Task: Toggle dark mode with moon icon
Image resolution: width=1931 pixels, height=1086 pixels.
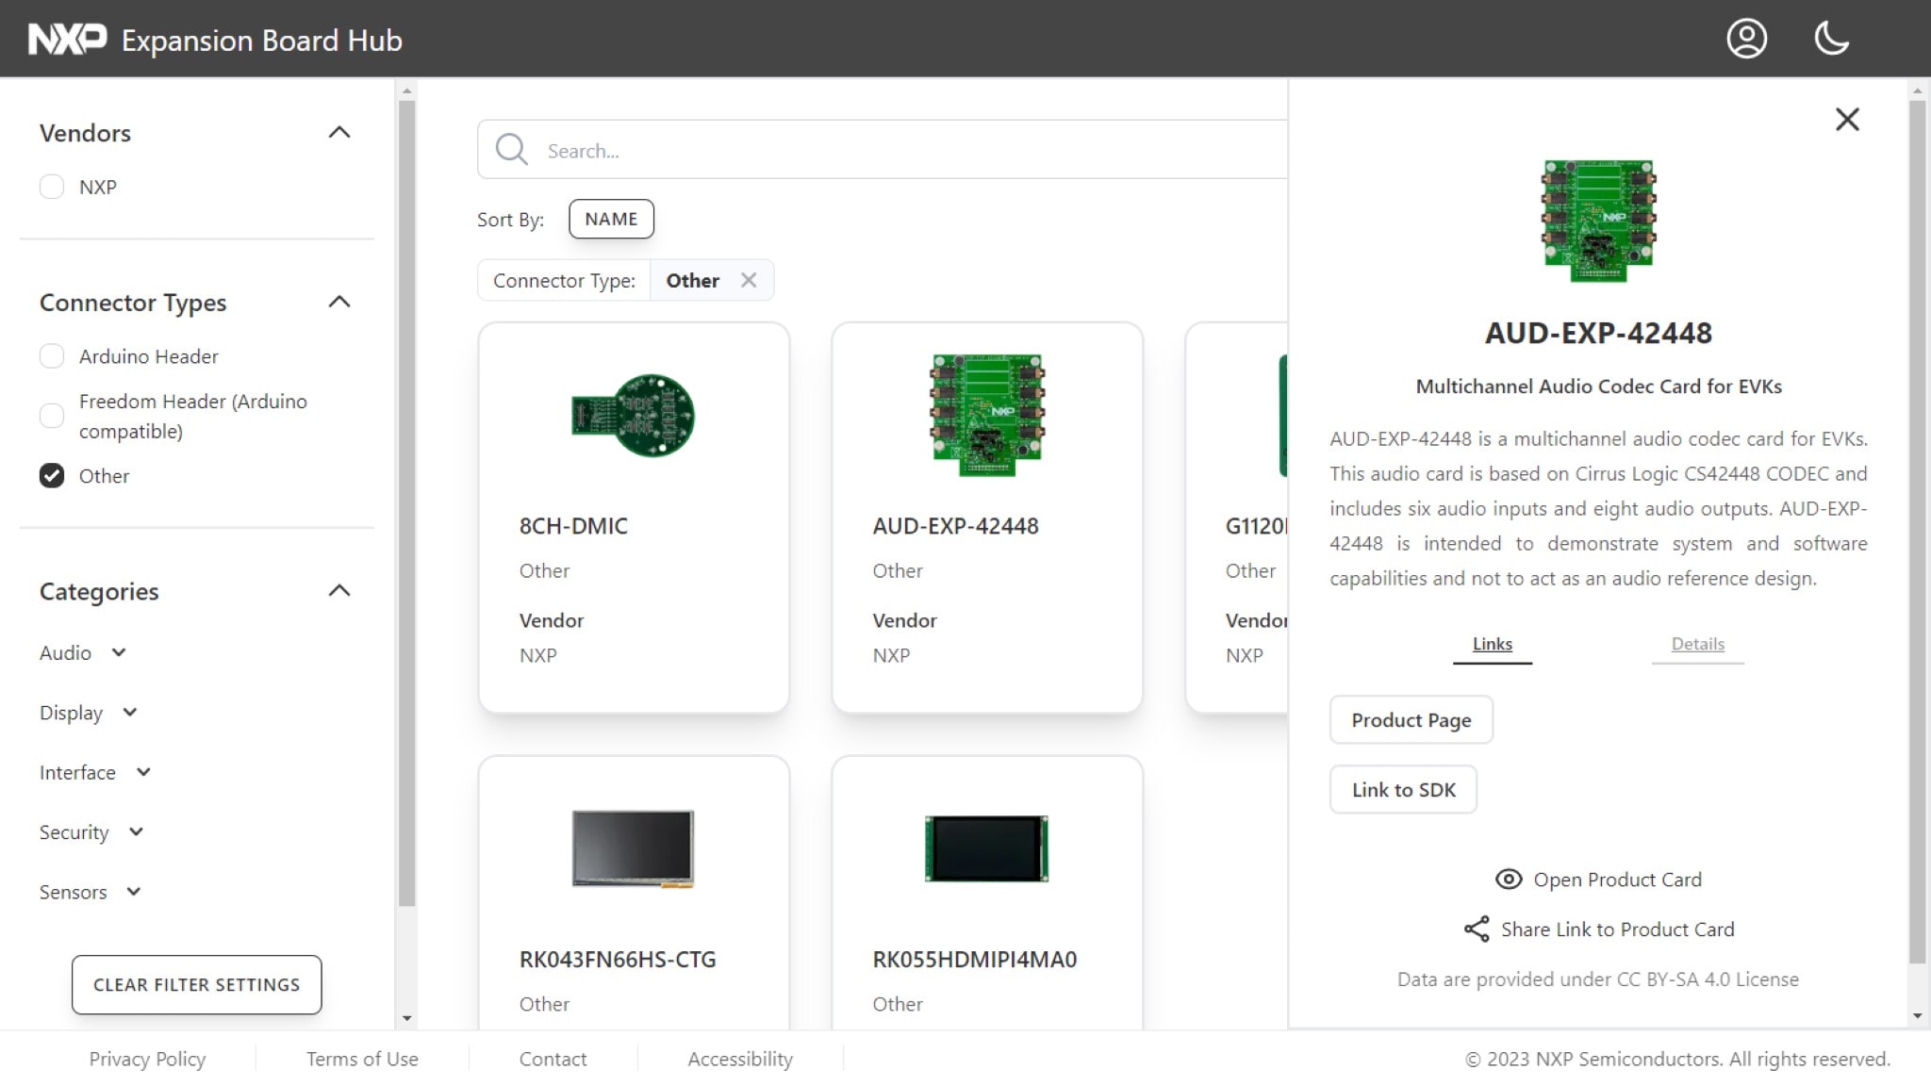Action: click(1831, 39)
